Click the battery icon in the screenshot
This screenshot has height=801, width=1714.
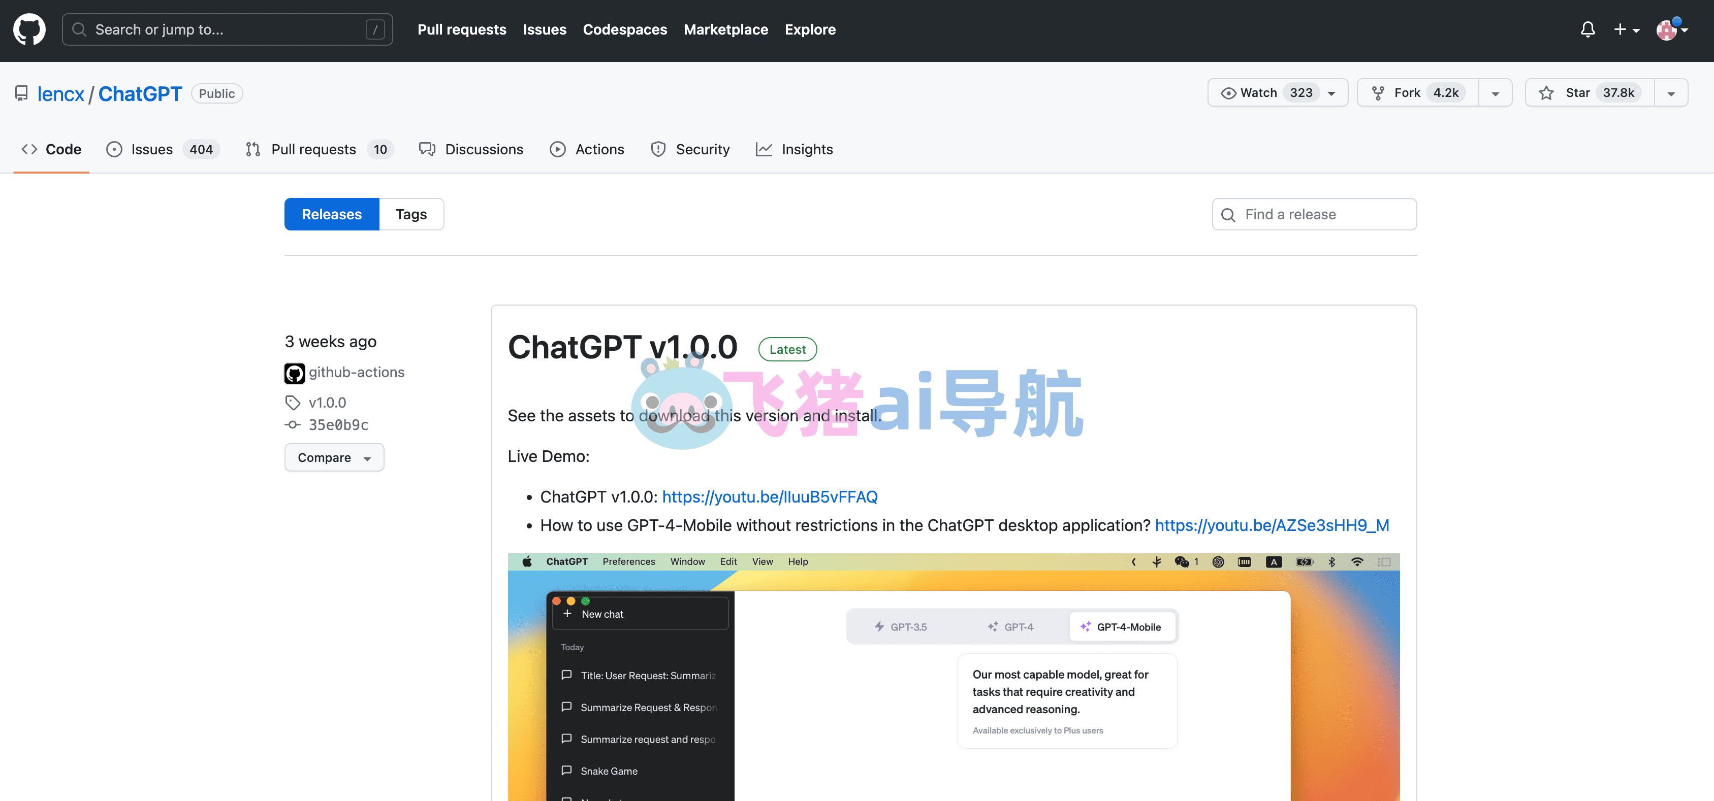1304,562
